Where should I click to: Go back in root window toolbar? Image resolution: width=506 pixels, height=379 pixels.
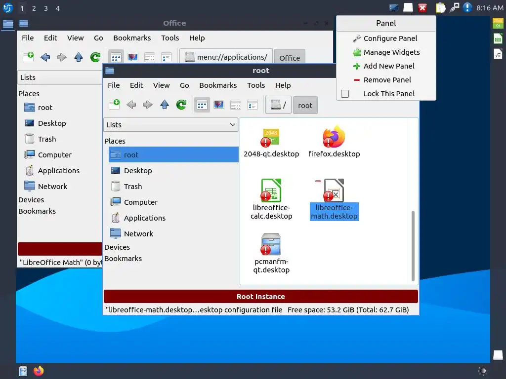click(131, 105)
